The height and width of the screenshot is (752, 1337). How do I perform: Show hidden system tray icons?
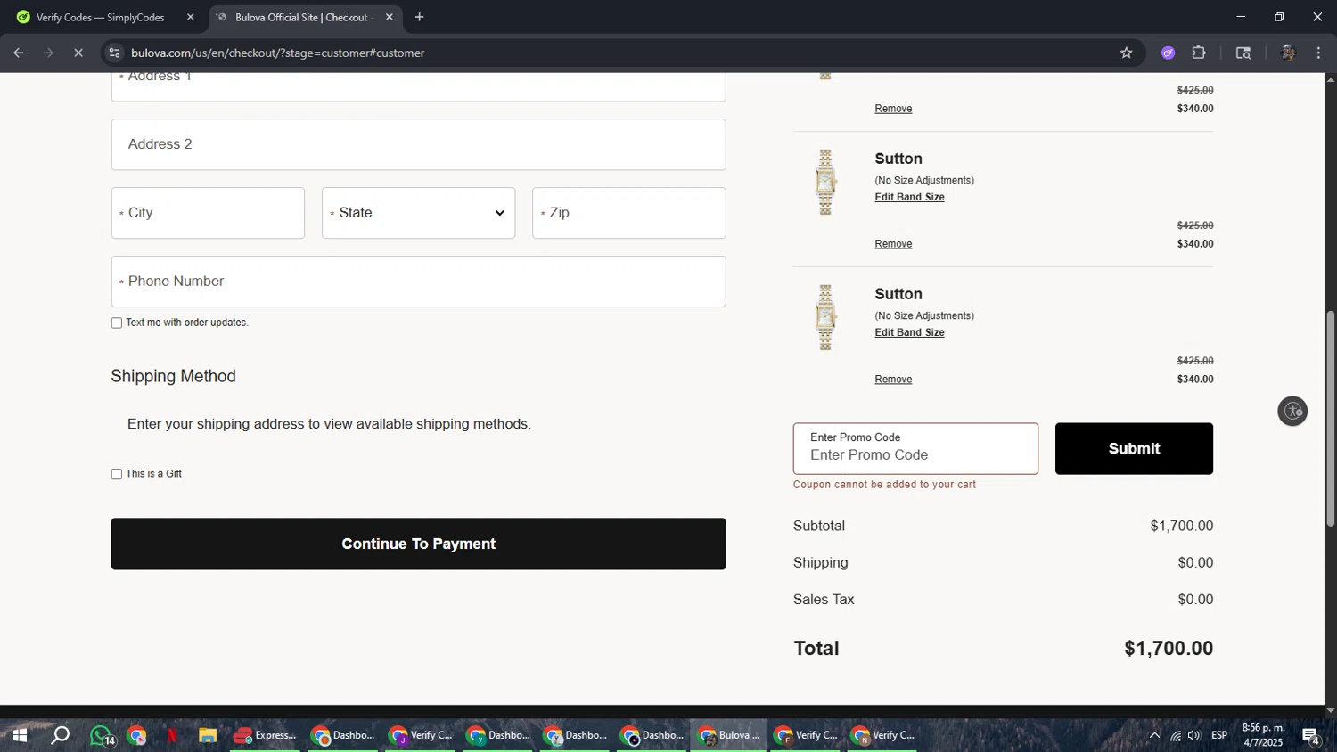point(1154,735)
